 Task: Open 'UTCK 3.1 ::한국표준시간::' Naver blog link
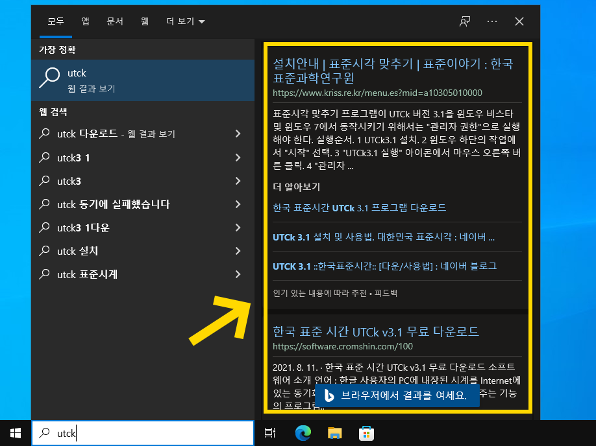click(x=384, y=266)
